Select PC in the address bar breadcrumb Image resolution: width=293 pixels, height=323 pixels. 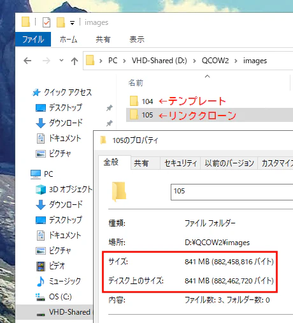113,61
